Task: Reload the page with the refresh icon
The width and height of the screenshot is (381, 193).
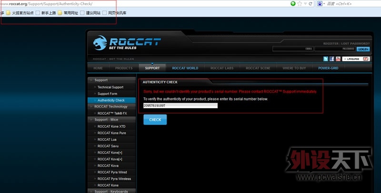Action: pos(311,4)
